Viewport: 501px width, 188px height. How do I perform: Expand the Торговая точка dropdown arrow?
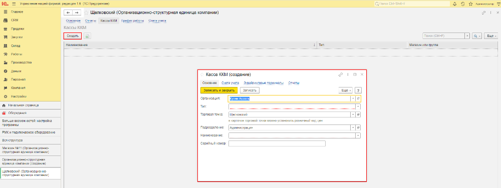(x=353, y=114)
